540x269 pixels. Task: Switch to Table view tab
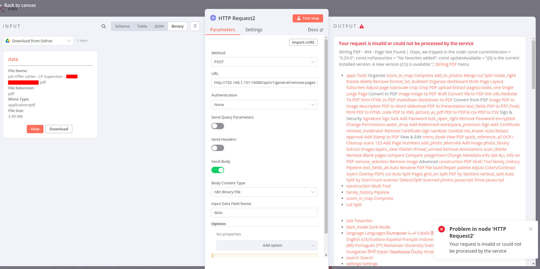pos(142,26)
